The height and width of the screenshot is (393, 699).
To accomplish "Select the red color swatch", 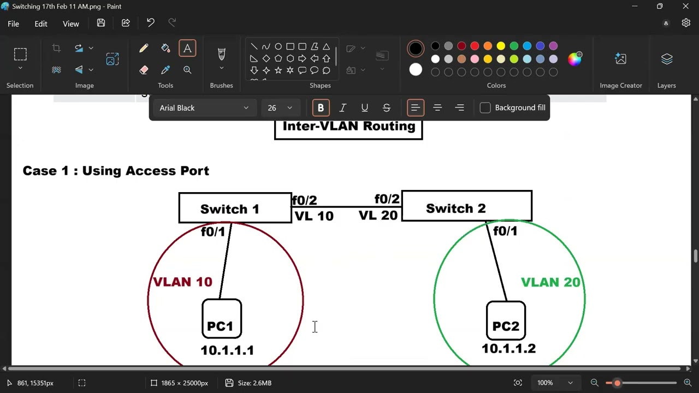I will point(475,46).
